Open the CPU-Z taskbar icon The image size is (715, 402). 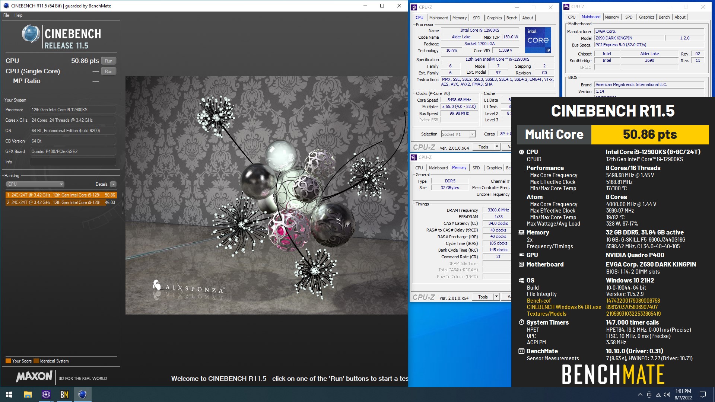(x=46, y=395)
